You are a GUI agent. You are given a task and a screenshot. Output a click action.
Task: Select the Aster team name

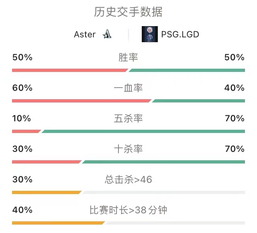tap(85, 35)
